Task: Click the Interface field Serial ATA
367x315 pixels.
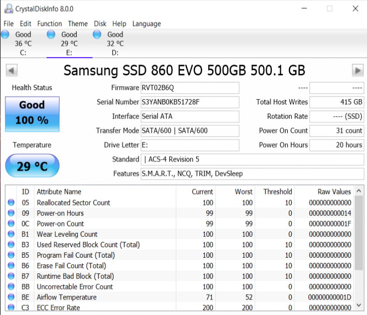Action: click(x=190, y=117)
